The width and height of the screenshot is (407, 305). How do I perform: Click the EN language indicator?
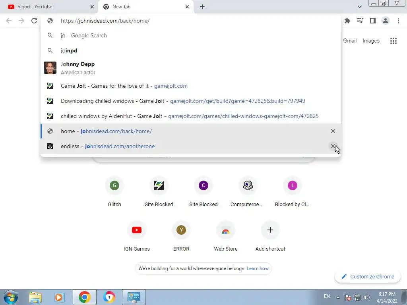tap(327, 296)
